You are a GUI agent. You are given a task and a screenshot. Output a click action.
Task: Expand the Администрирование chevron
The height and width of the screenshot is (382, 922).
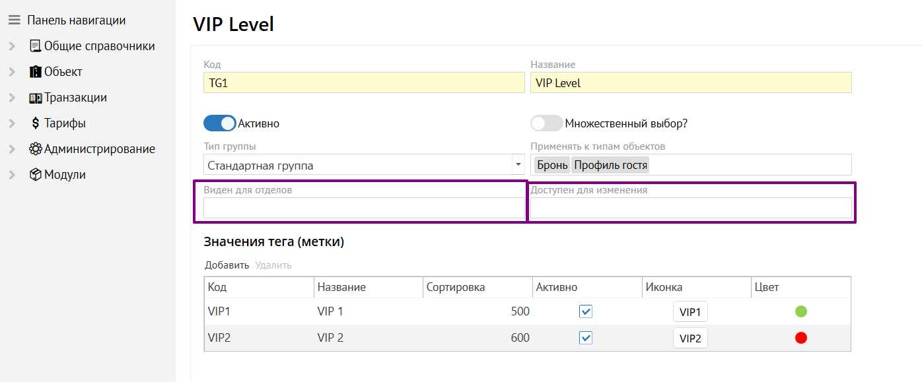(x=12, y=149)
